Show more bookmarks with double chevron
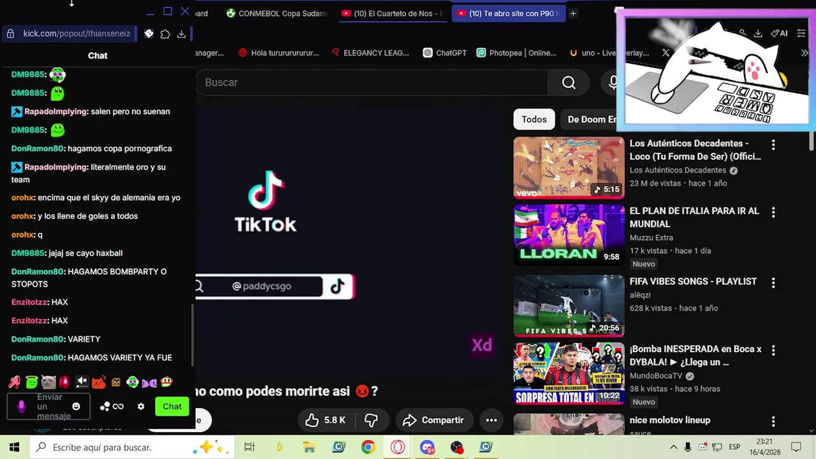The width and height of the screenshot is (816, 459). [x=804, y=53]
